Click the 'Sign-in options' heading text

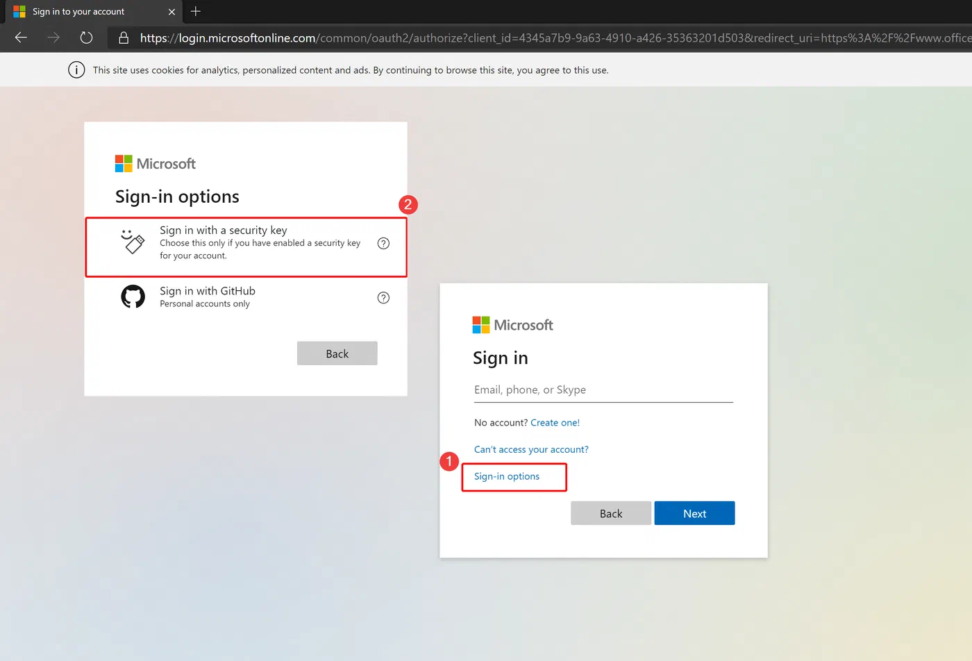(177, 197)
